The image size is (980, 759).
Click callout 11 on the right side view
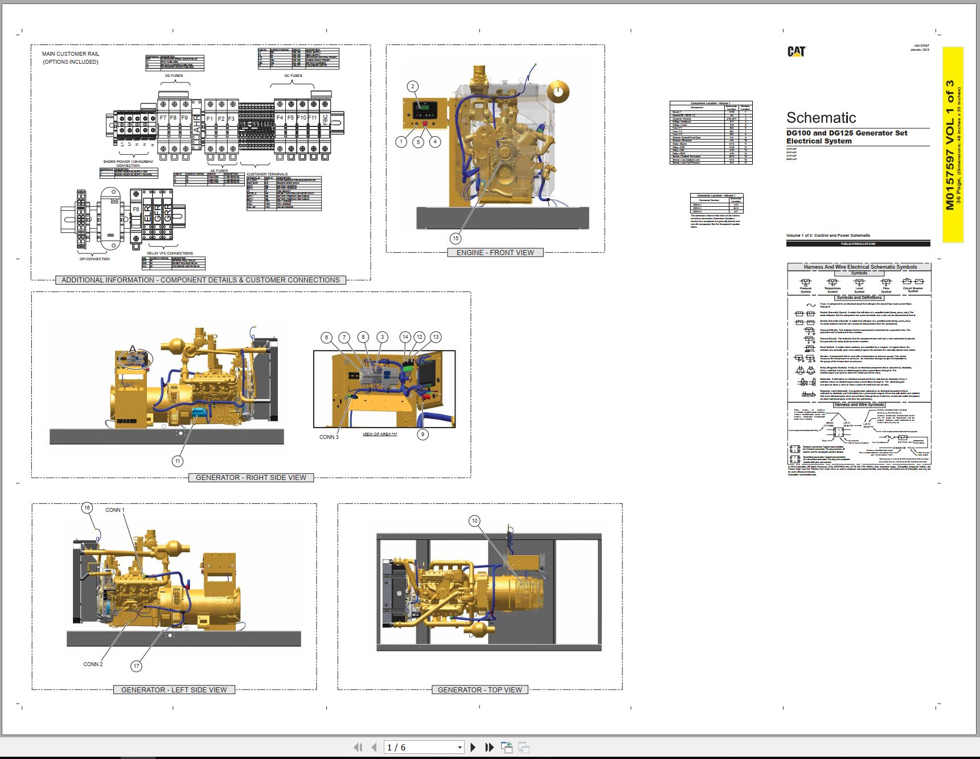178,461
